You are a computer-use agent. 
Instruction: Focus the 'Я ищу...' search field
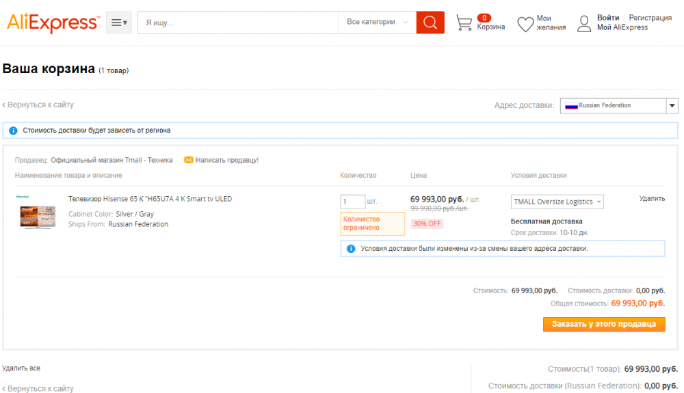(238, 23)
